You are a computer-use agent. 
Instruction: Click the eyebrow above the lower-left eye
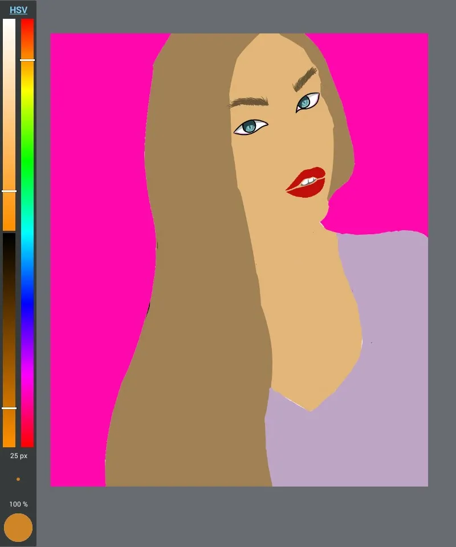pyautogui.click(x=249, y=102)
